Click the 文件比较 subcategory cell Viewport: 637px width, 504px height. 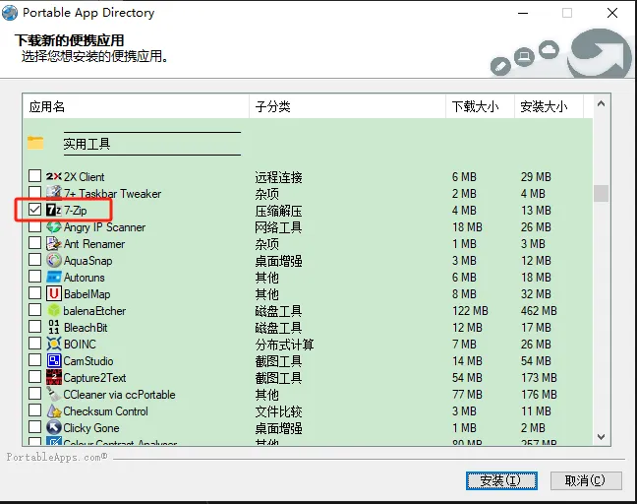coord(279,411)
